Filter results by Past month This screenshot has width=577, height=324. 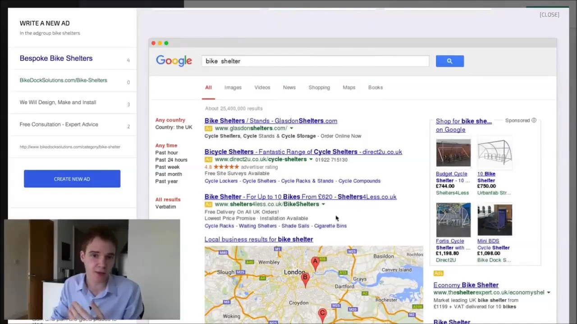coord(169,174)
